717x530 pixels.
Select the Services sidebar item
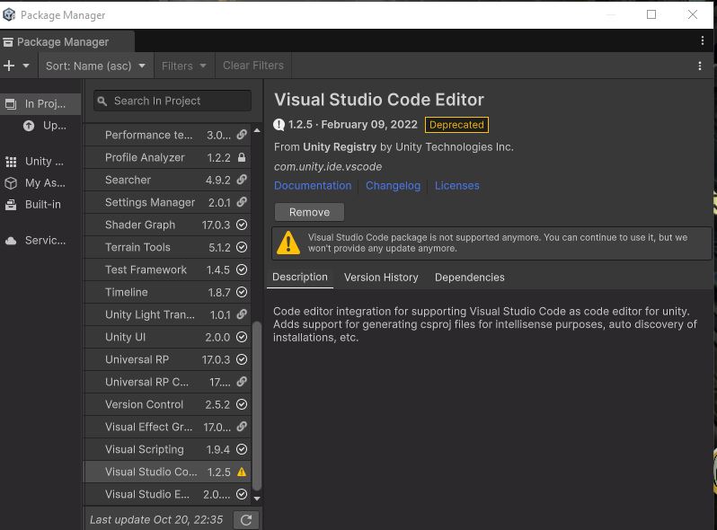40,240
